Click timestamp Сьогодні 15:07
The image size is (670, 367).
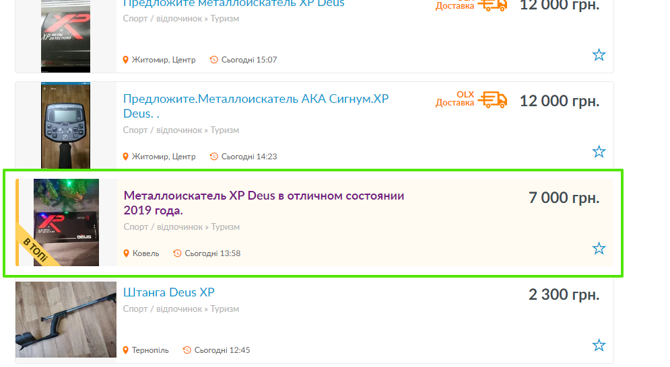point(249,60)
